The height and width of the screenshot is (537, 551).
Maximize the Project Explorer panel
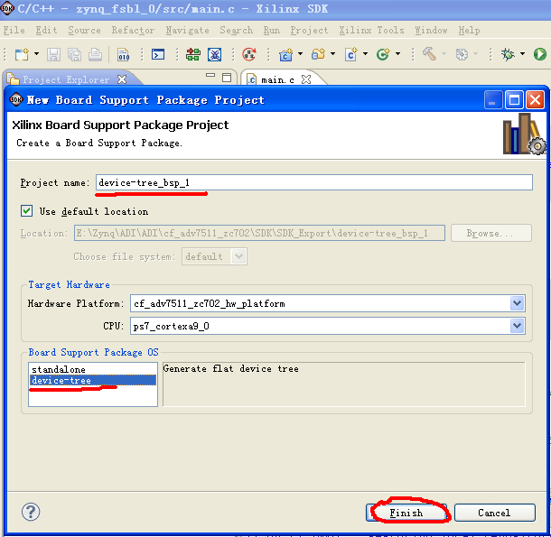pos(227,78)
